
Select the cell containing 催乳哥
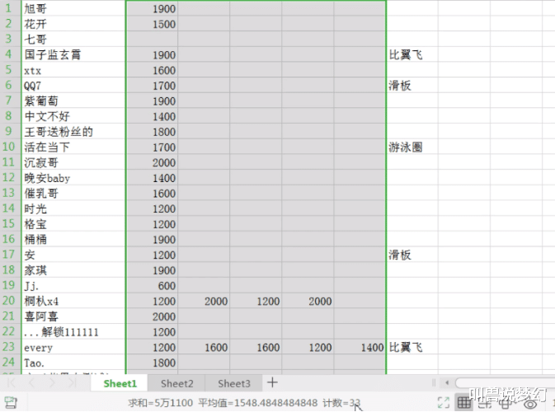pyautogui.click(x=73, y=193)
